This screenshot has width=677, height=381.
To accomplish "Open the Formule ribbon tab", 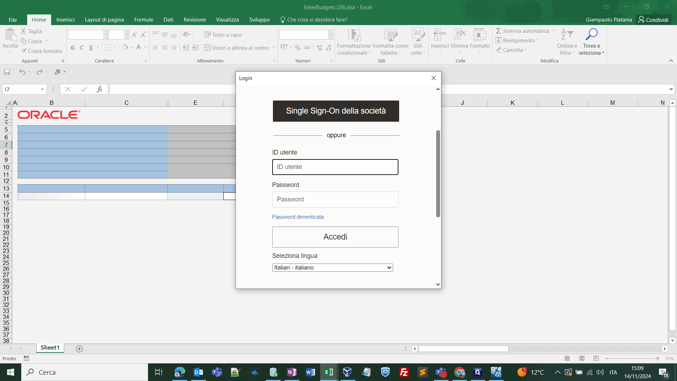I will (144, 19).
